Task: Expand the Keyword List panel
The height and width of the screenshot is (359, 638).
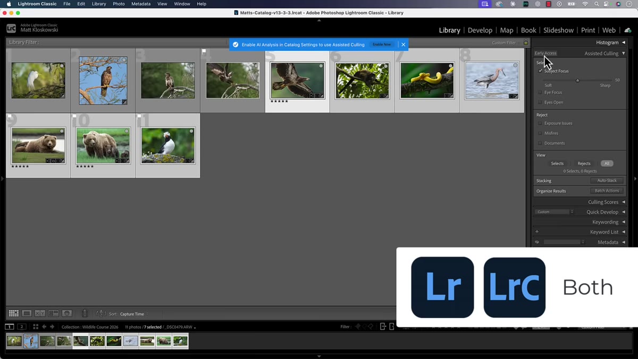Action: 624,232
